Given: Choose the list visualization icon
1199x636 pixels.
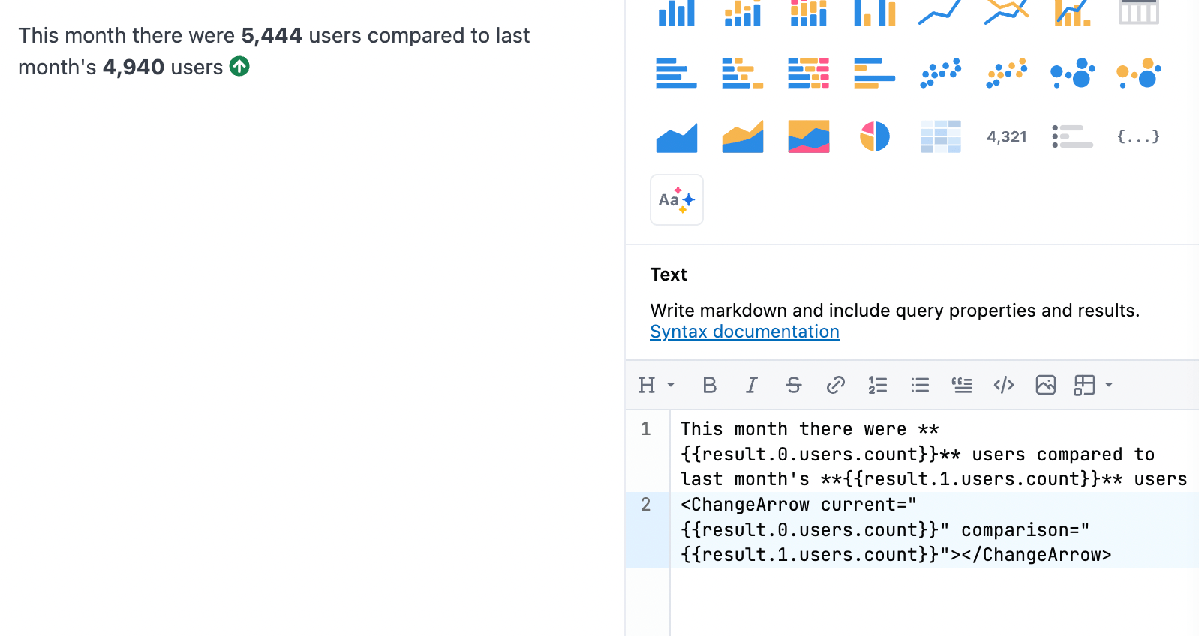Looking at the screenshot, I should [1072, 136].
